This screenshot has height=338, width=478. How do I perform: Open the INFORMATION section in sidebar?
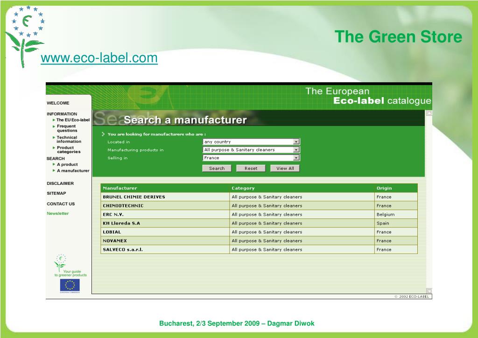pyautogui.click(x=62, y=114)
